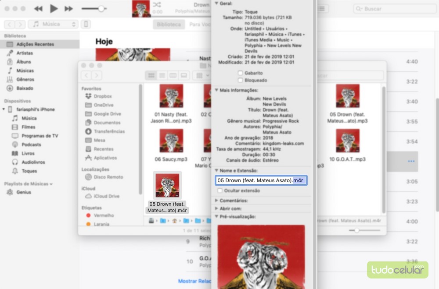This screenshot has width=439, height=289.
Task: Click the iPhone device icon in the toolbar
Action: 86,25
